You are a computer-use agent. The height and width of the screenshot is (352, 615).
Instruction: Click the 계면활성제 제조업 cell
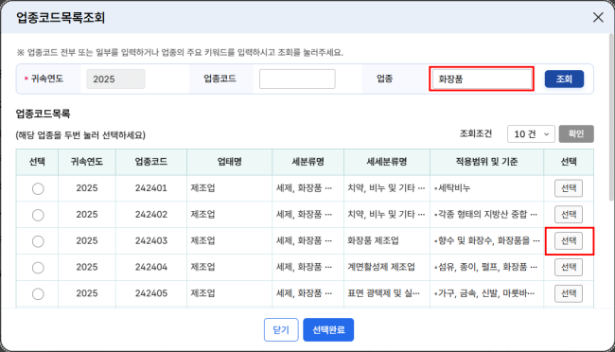(x=387, y=267)
